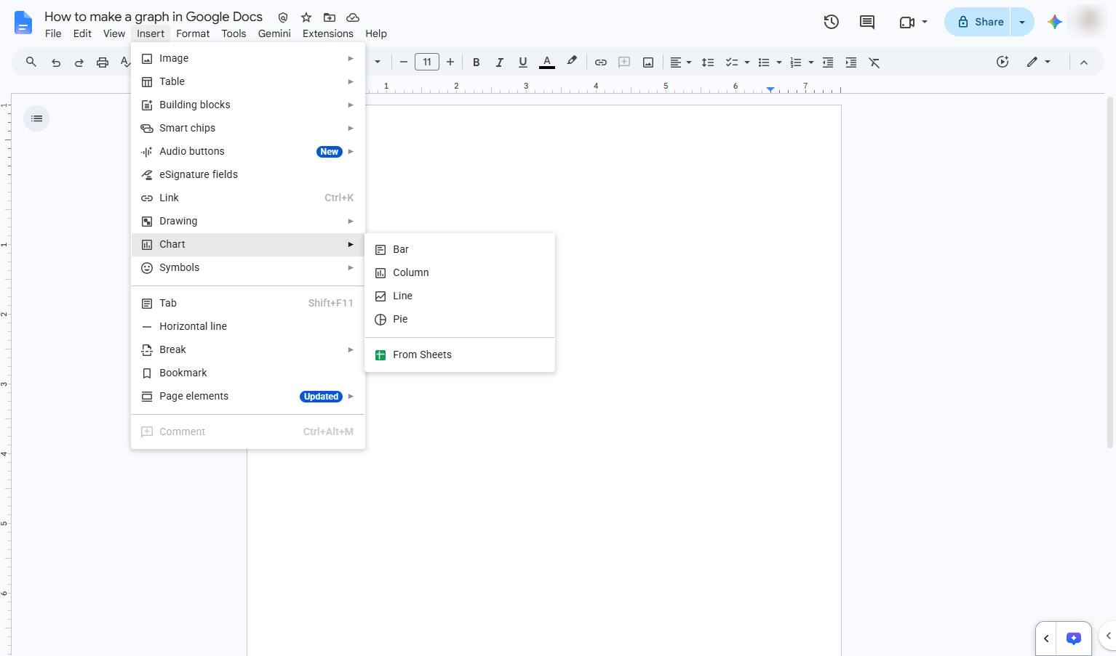Open the Gemini chat bubble button
Image resolution: width=1116 pixels, height=656 pixels.
tap(1074, 639)
